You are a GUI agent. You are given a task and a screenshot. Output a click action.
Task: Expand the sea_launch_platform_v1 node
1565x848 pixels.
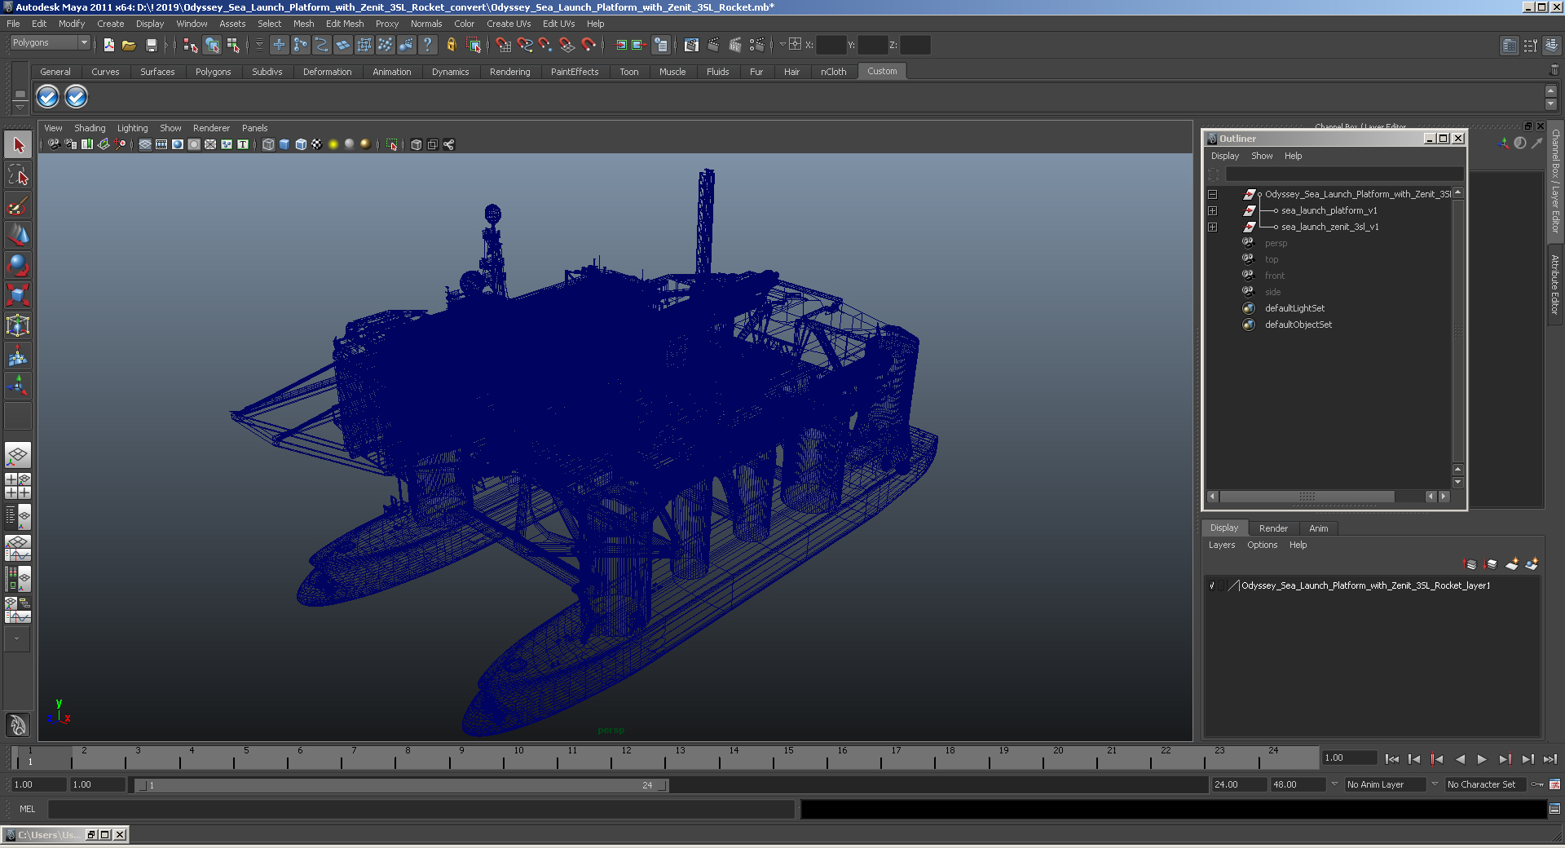[1213, 210]
